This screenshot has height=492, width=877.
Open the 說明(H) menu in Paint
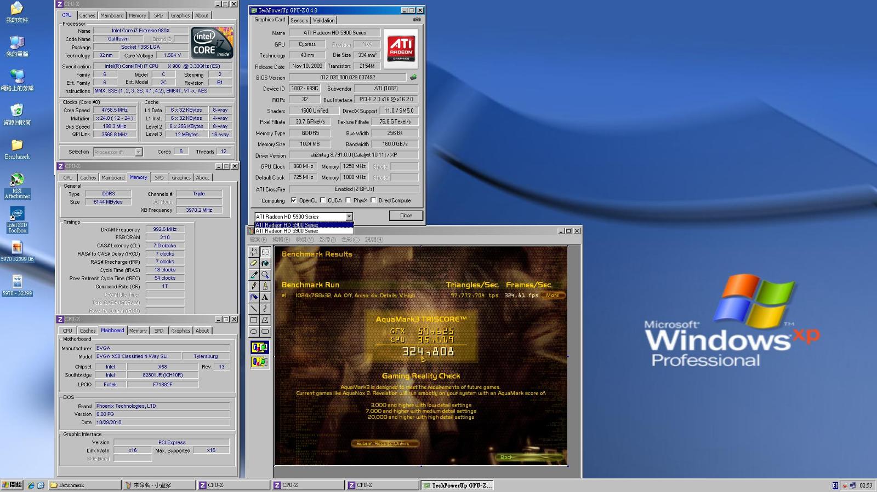click(x=374, y=240)
